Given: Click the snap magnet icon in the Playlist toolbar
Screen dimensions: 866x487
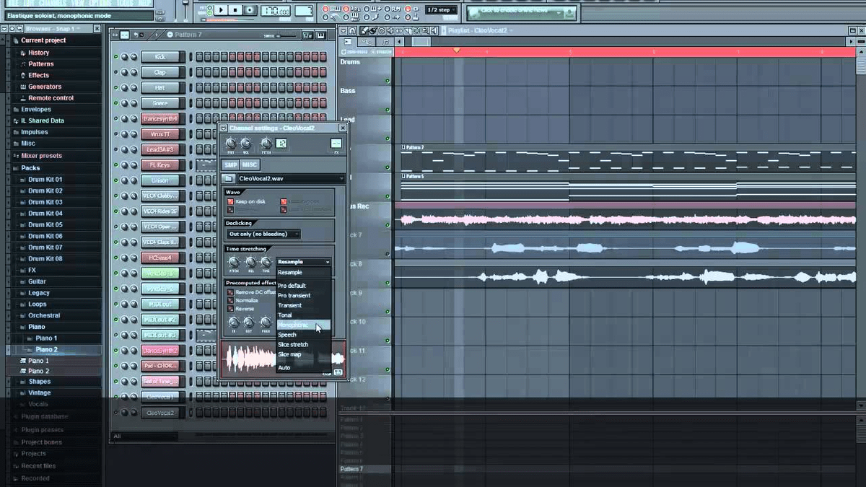Looking at the screenshot, I should (351, 30).
